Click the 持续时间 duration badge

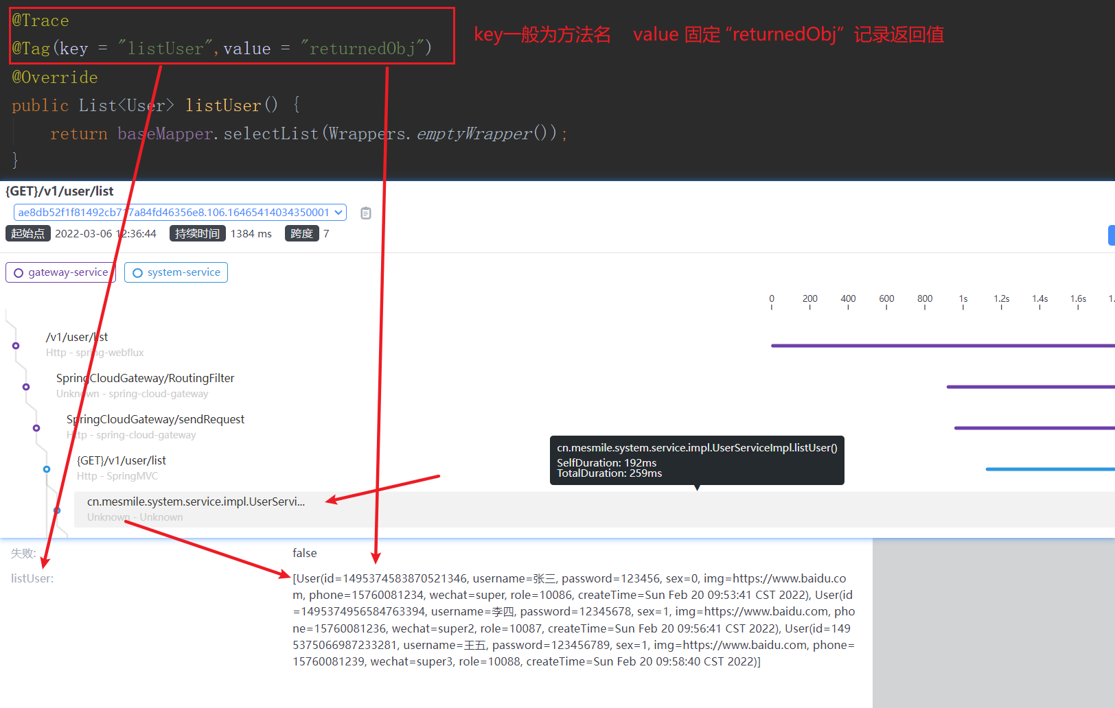click(197, 234)
